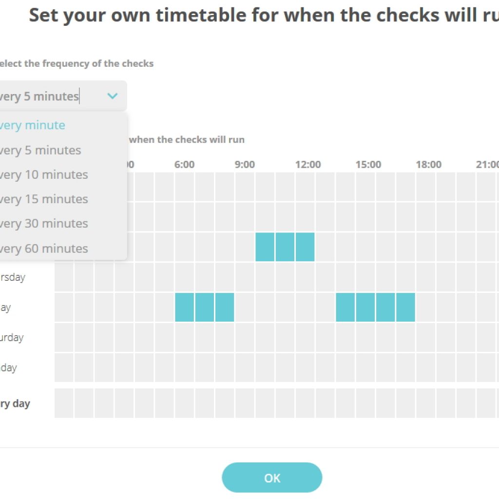Enable the 9:00 cell in Every day row

(245, 403)
